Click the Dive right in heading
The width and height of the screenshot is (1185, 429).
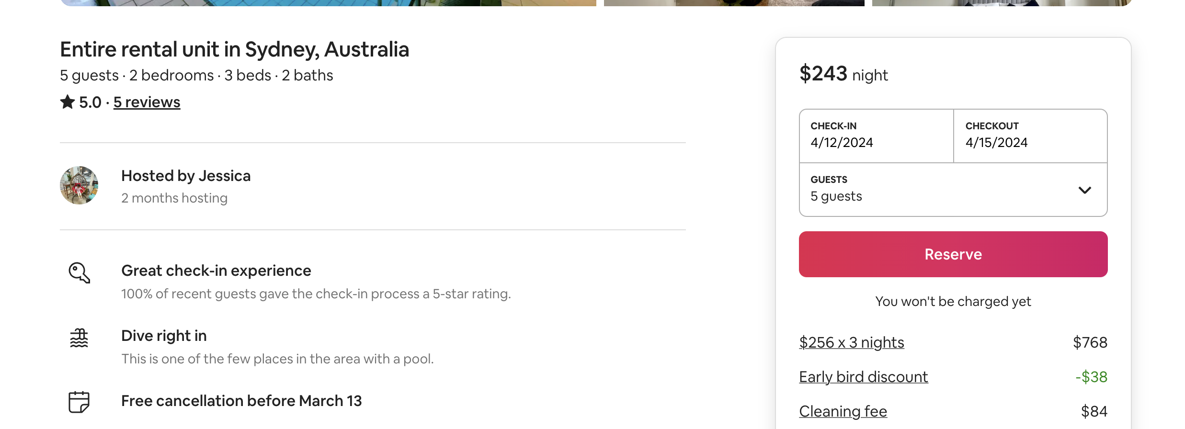tap(164, 336)
